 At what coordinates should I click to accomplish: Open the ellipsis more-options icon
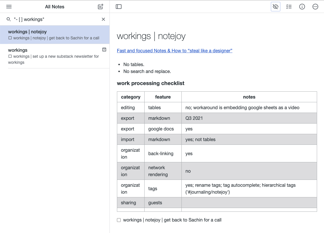[315, 6]
